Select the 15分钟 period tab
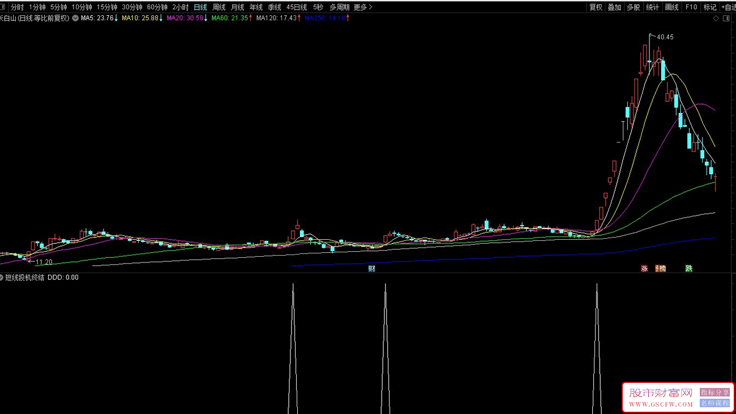 [x=107, y=7]
